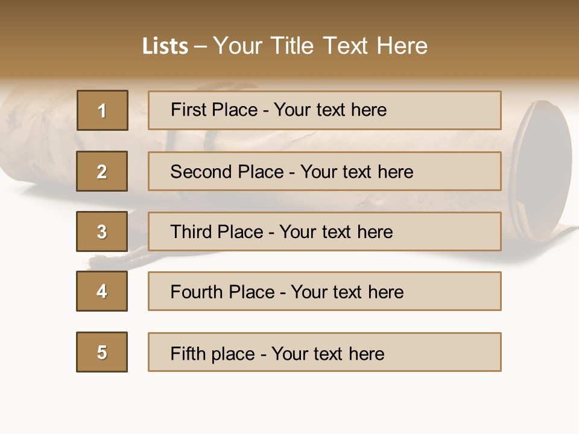Click the dash in the slide title
The width and height of the screenshot is (579, 434).
(200, 46)
